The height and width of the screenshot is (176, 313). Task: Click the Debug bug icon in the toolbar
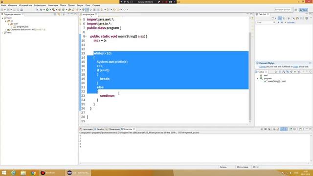click(41, 10)
